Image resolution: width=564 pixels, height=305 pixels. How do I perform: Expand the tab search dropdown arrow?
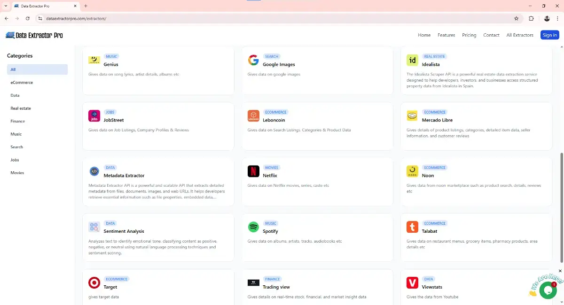[5, 6]
